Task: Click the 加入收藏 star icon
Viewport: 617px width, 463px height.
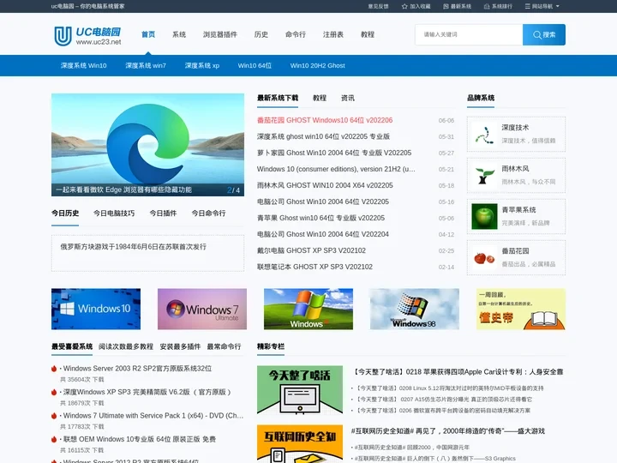Action: [x=404, y=6]
